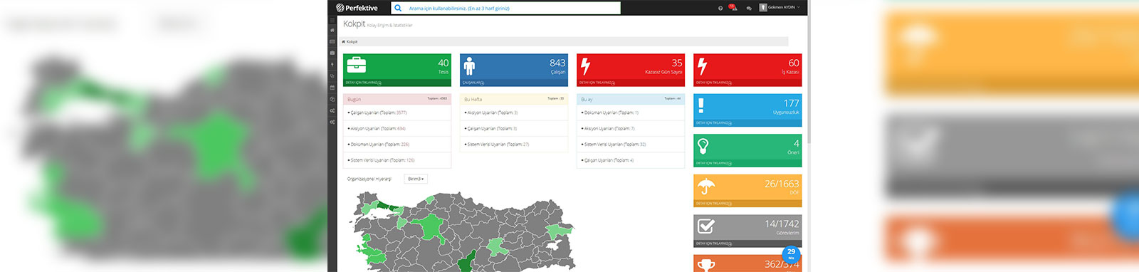Open the umbrella DÖF card
The image size is (1139, 272).
(x=747, y=191)
